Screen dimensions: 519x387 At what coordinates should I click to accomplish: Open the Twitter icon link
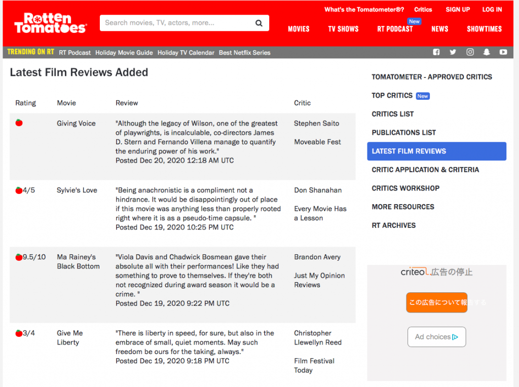[453, 52]
